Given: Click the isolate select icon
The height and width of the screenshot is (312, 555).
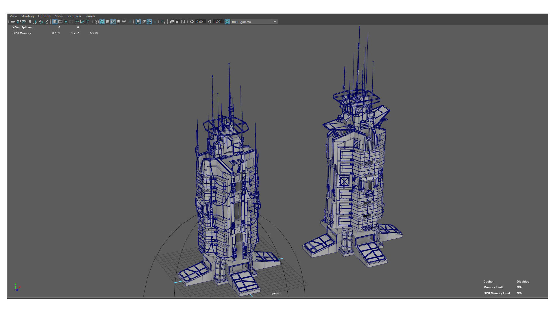Looking at the screenshot, I should (163, 22).
